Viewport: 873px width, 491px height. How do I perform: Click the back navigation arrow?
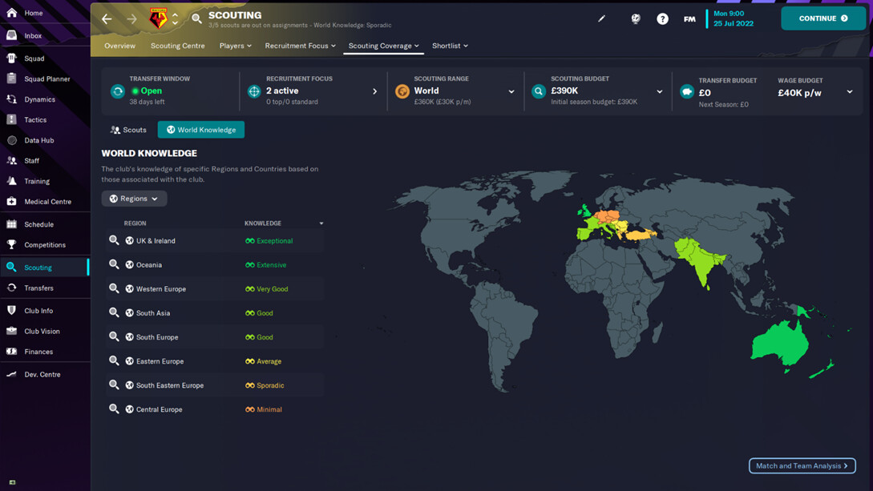pyautogui.click(x=107, y=19)
